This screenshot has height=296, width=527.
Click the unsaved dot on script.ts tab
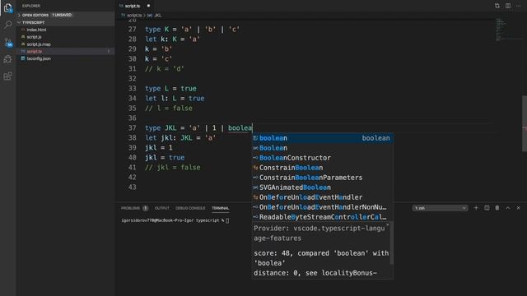(x=148, y=6)
